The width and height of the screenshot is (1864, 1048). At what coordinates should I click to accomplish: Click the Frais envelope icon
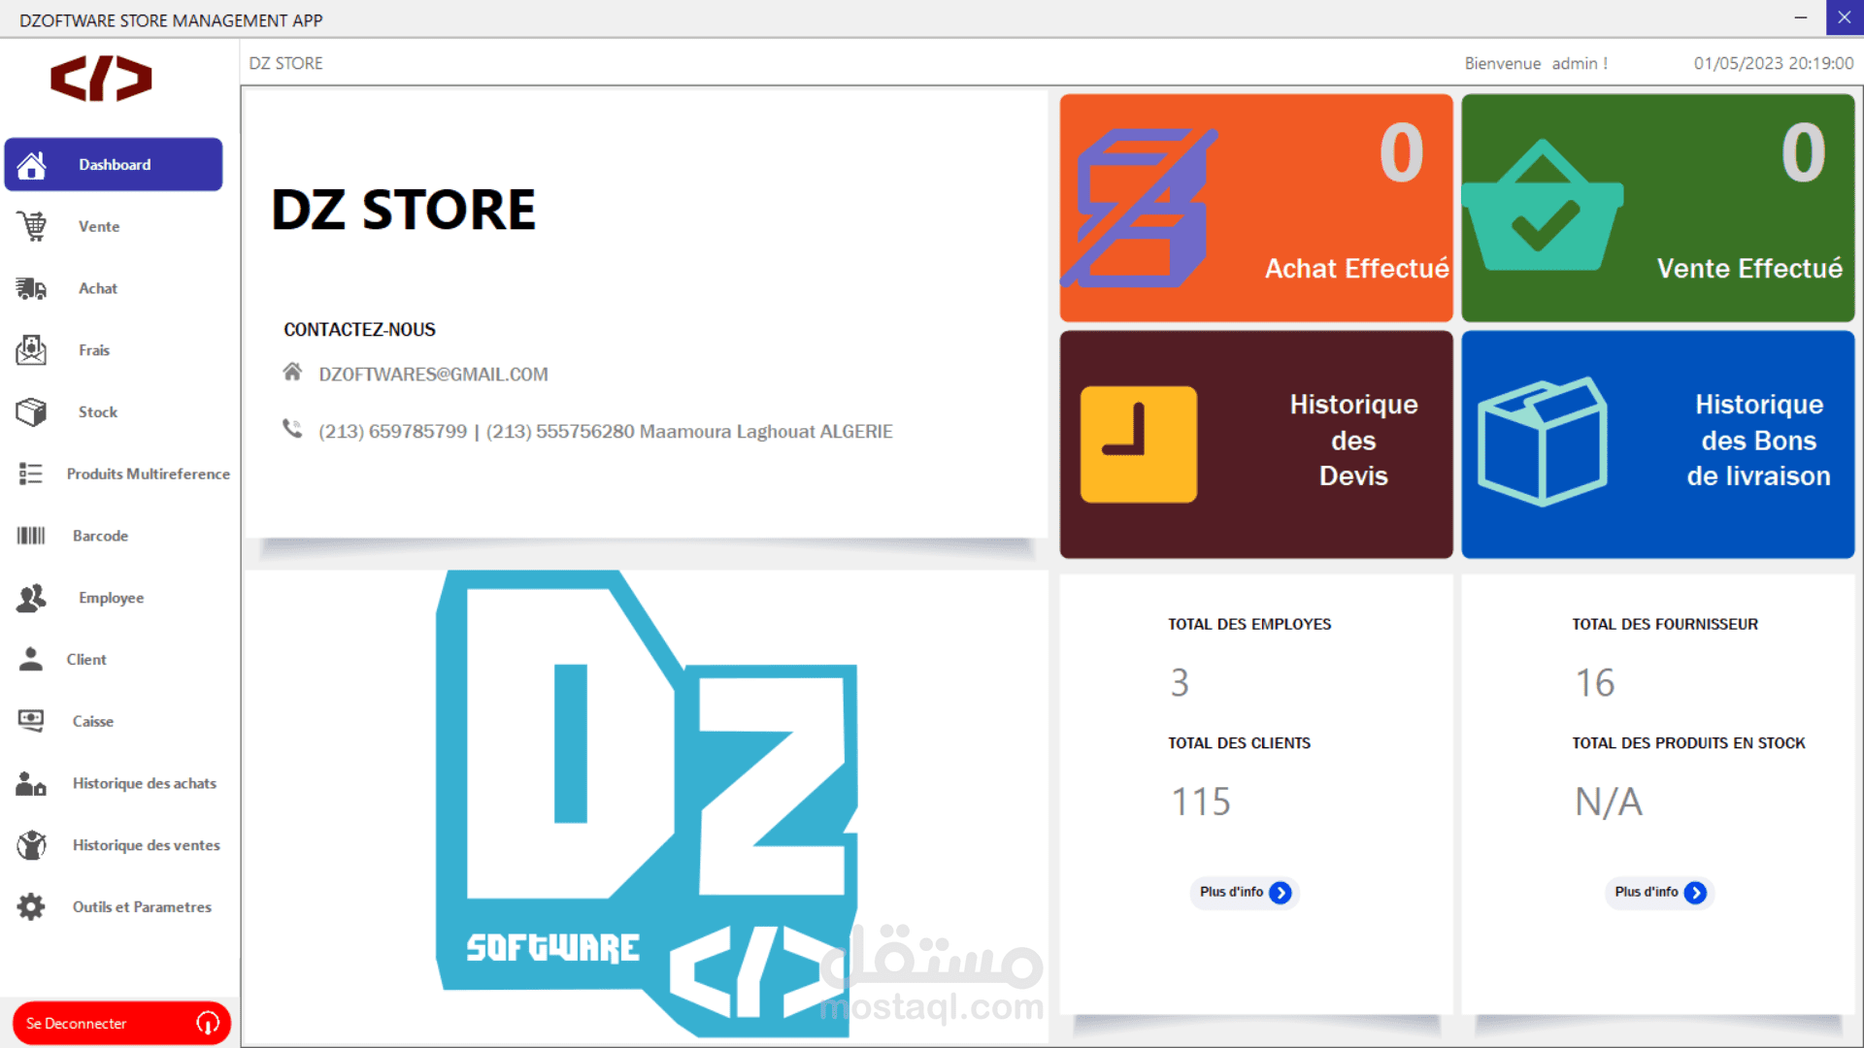(31, 350)
